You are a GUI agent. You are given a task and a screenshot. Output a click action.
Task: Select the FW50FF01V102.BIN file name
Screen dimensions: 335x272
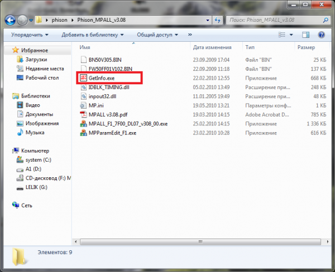click(x=111, y=69)
